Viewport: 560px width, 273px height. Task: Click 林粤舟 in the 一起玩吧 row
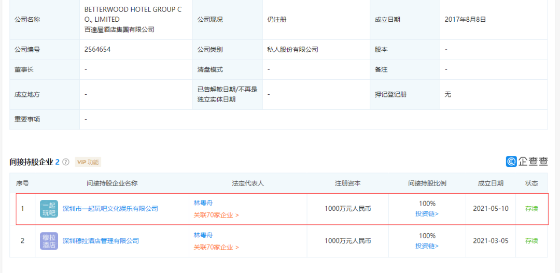tap(203, 203)
